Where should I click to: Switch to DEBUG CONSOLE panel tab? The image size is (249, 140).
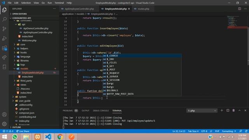101,110
